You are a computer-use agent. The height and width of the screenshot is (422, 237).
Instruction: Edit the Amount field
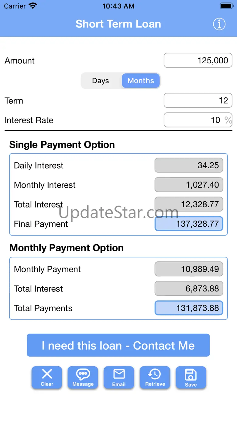point(198,60)
